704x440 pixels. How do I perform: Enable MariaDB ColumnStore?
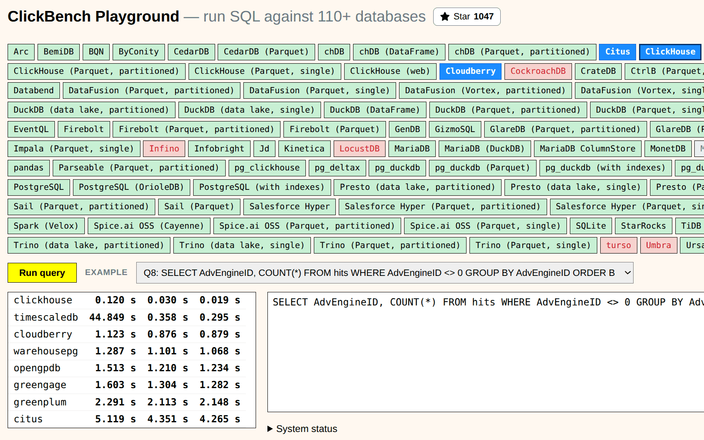[x=588, y=148]
